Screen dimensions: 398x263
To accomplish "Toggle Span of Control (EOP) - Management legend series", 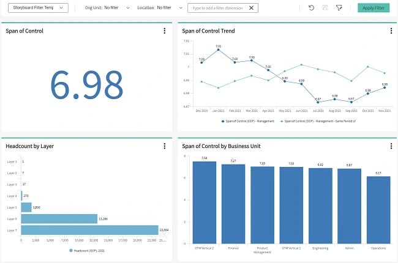I will click(247, 121).
